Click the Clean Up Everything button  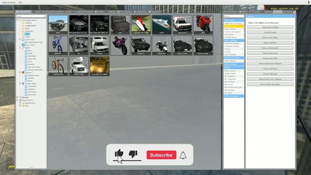coord(270,27)
